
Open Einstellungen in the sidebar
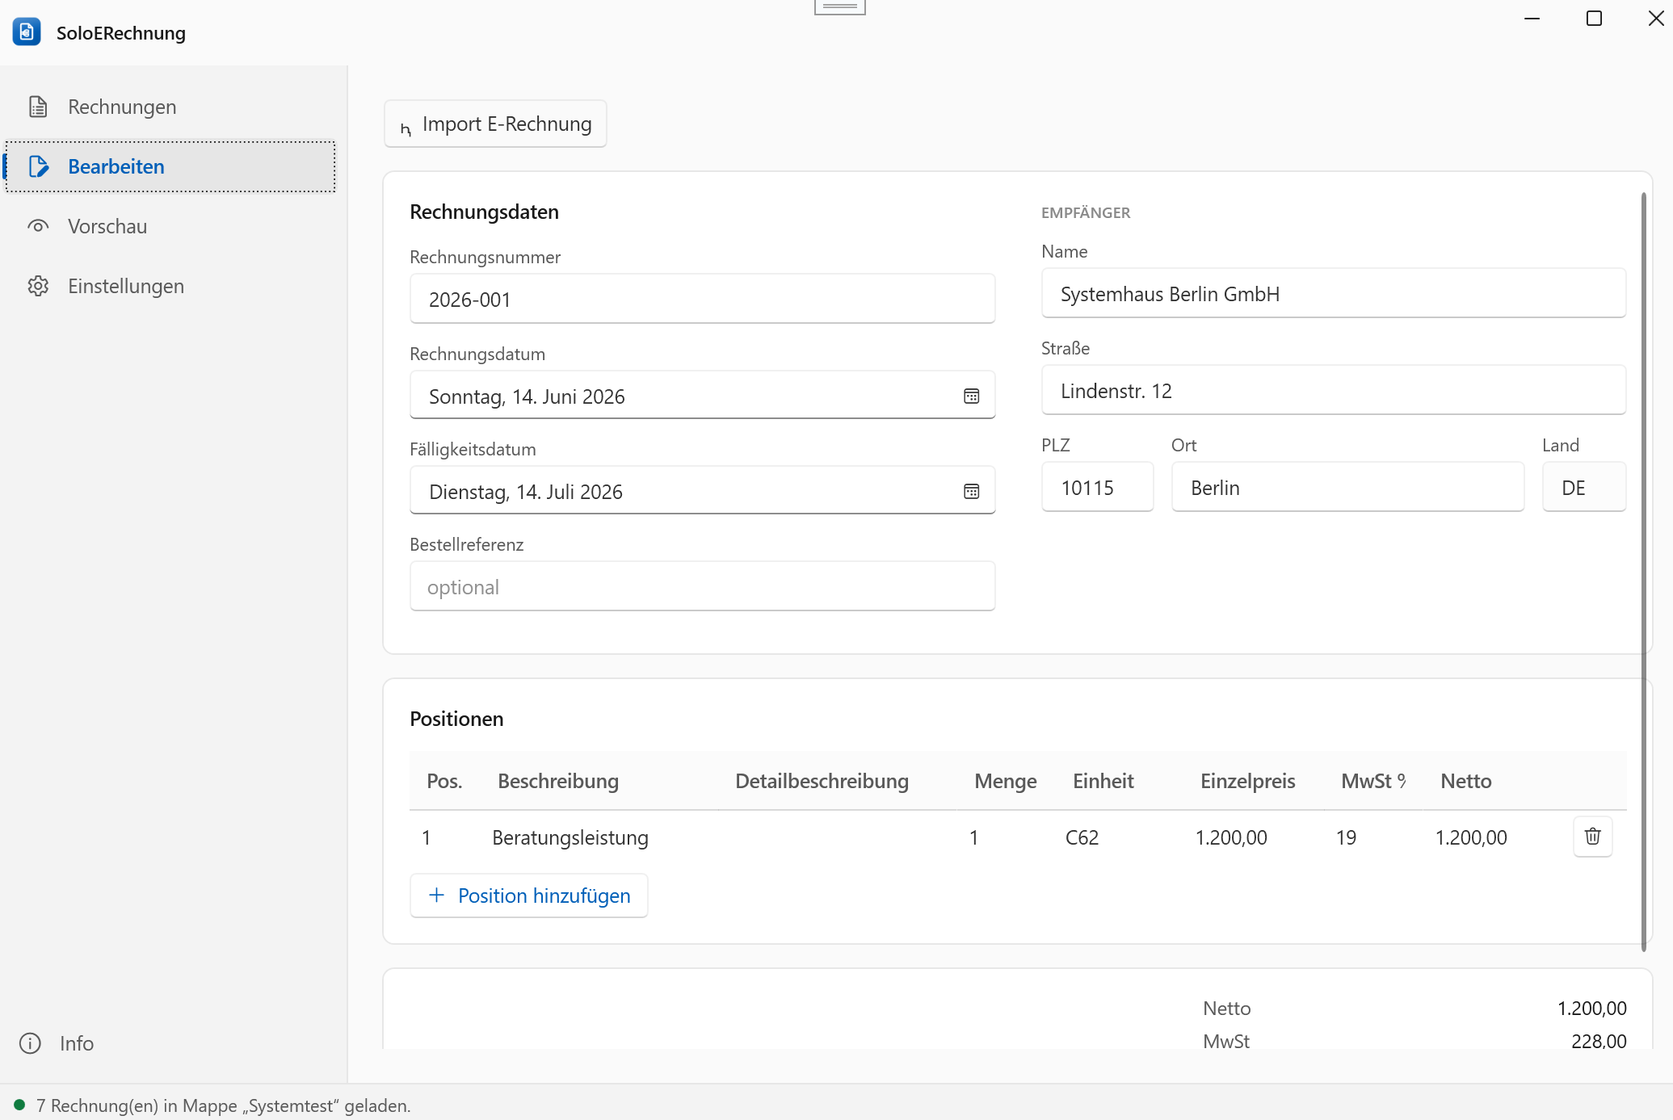point(170,286)
